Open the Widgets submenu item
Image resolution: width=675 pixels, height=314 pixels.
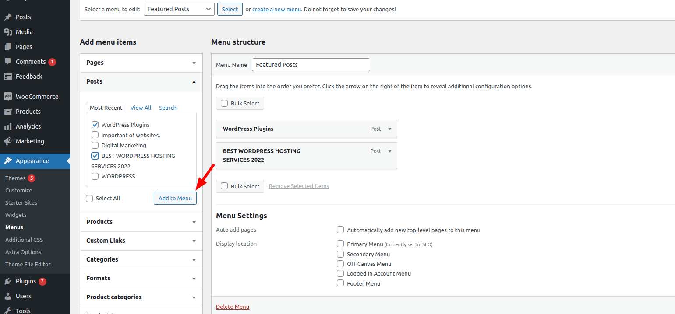(16, 215)
